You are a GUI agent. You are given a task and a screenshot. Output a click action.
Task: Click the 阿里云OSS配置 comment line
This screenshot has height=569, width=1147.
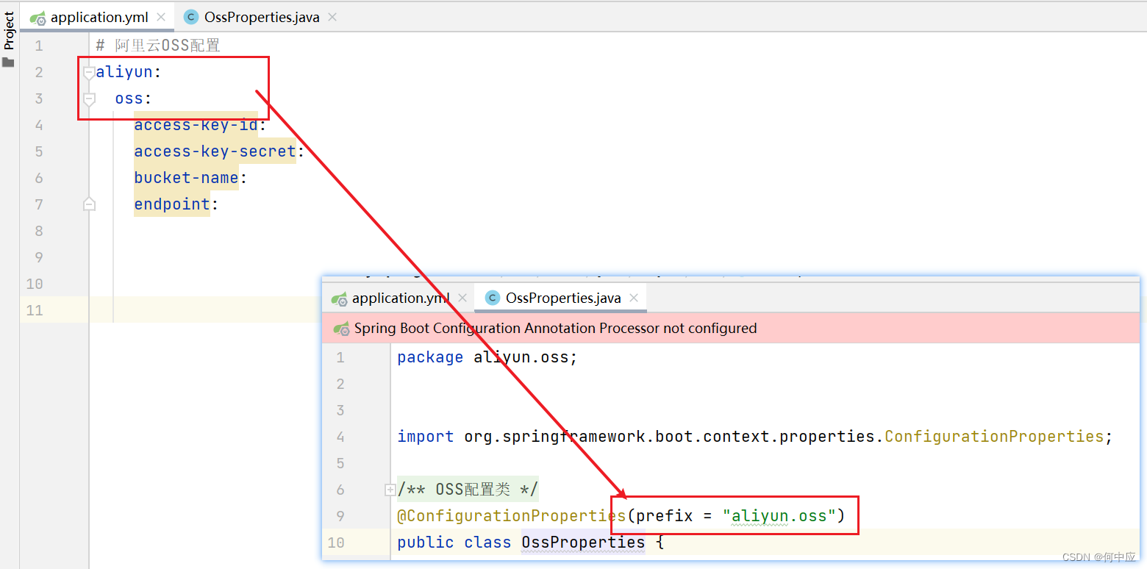[158, 46]
